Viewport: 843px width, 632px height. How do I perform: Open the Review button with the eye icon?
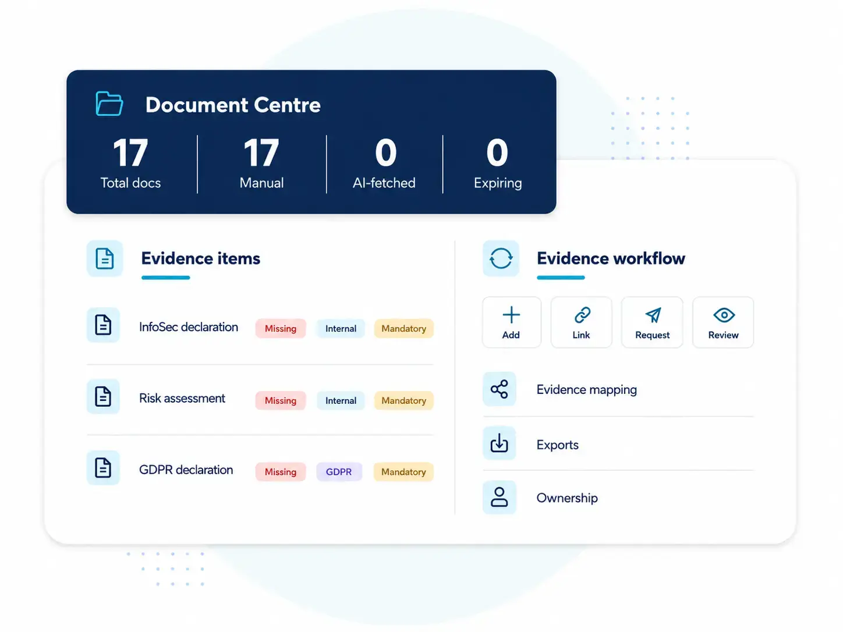[x=723, y=322]
